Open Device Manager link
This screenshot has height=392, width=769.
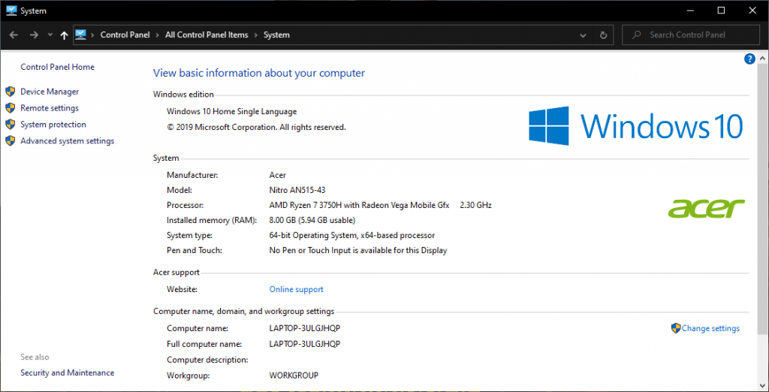pos(50,92)
